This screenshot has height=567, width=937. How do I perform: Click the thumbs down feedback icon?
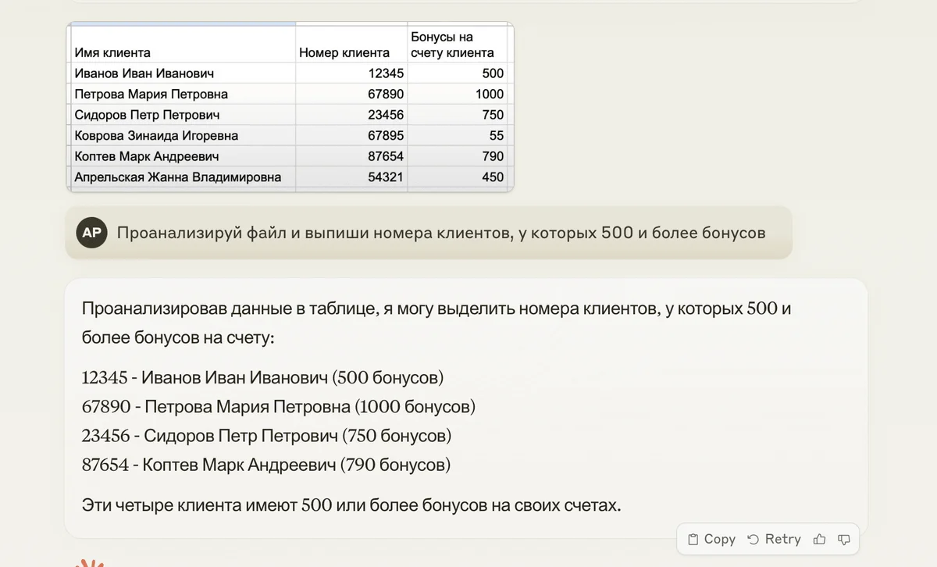tap(843, 539)
